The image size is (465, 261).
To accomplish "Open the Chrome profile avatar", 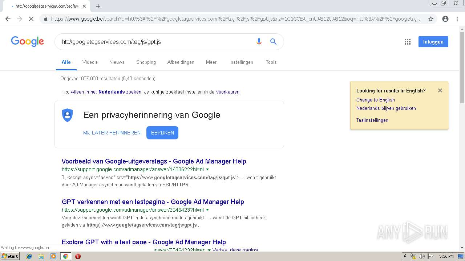I will [445, 19].
